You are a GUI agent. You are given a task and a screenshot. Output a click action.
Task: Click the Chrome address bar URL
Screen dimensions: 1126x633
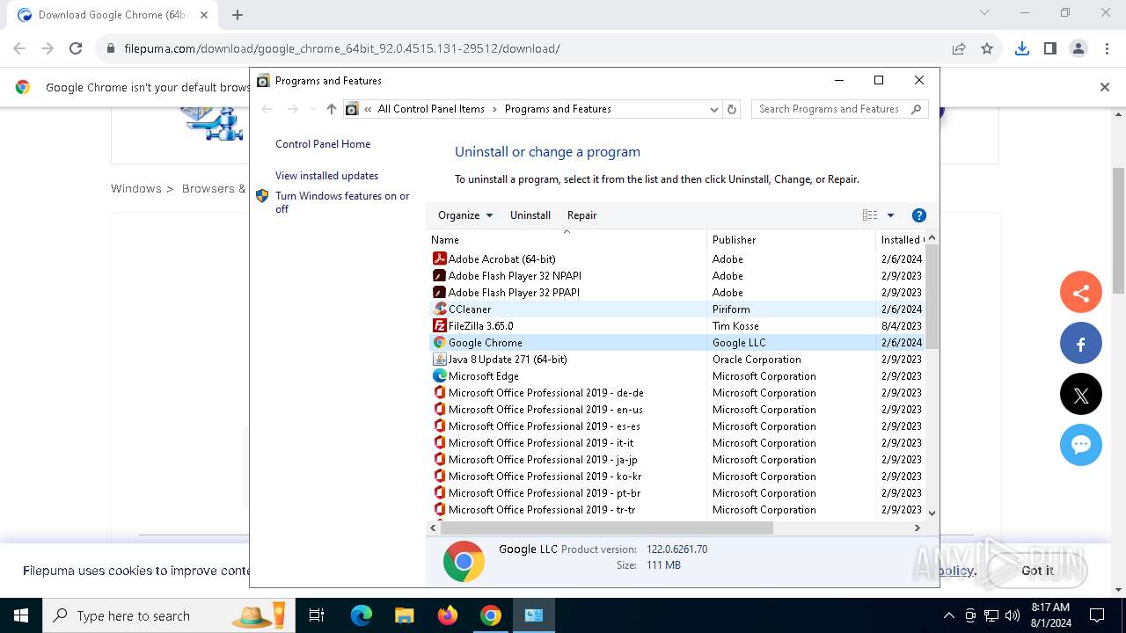(342, 48)
